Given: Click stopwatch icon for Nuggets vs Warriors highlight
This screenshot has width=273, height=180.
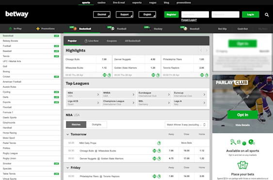Looking at the screenshot, I should coord(158,75).
